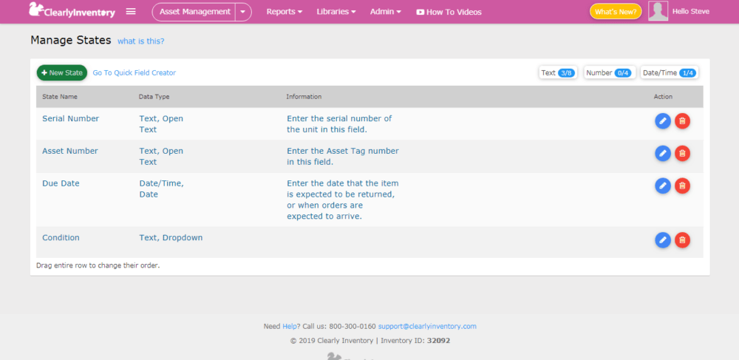Open the Libraries menu
This screenshot has width=739, height=360.
[x=336, y=12]
